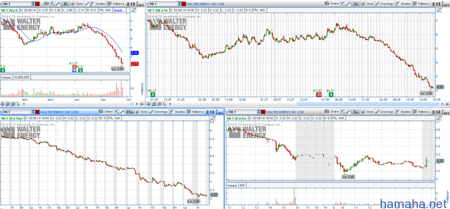Open Studies in the 5m chart
The image size is (450, 209).
tap(403, 112)
